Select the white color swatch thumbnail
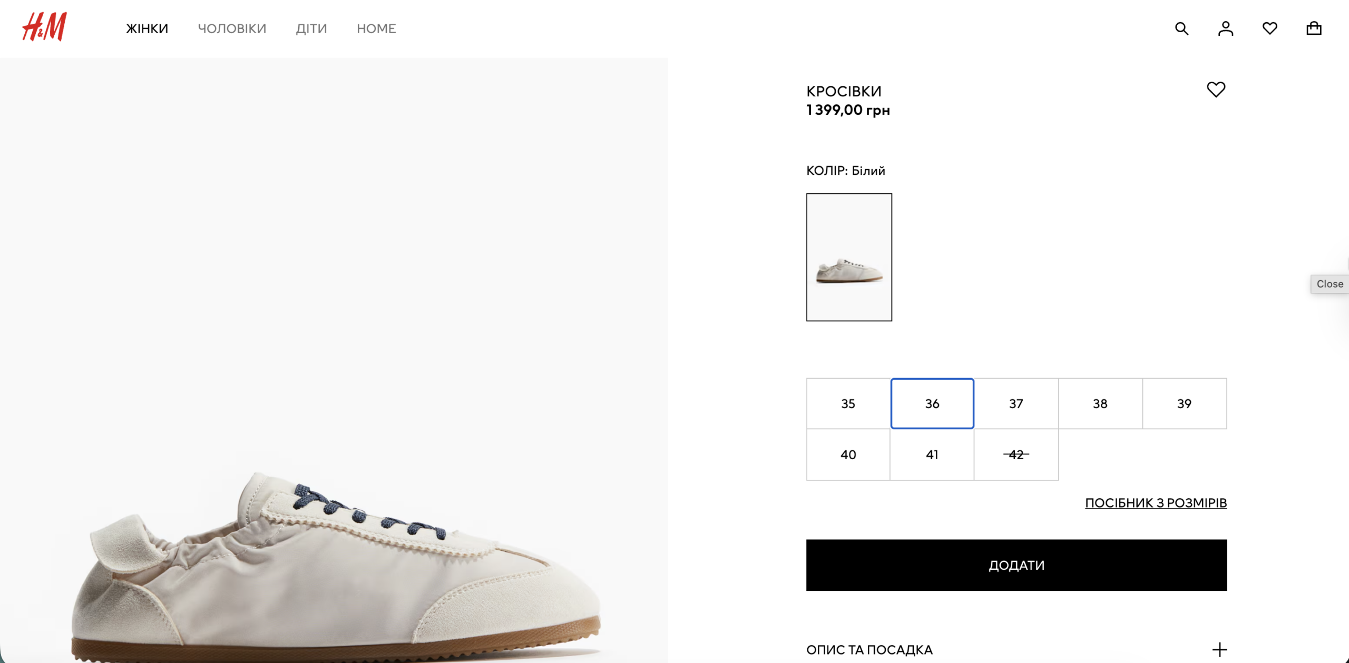The image size is (1349, 663). click(x=849, y=257)
